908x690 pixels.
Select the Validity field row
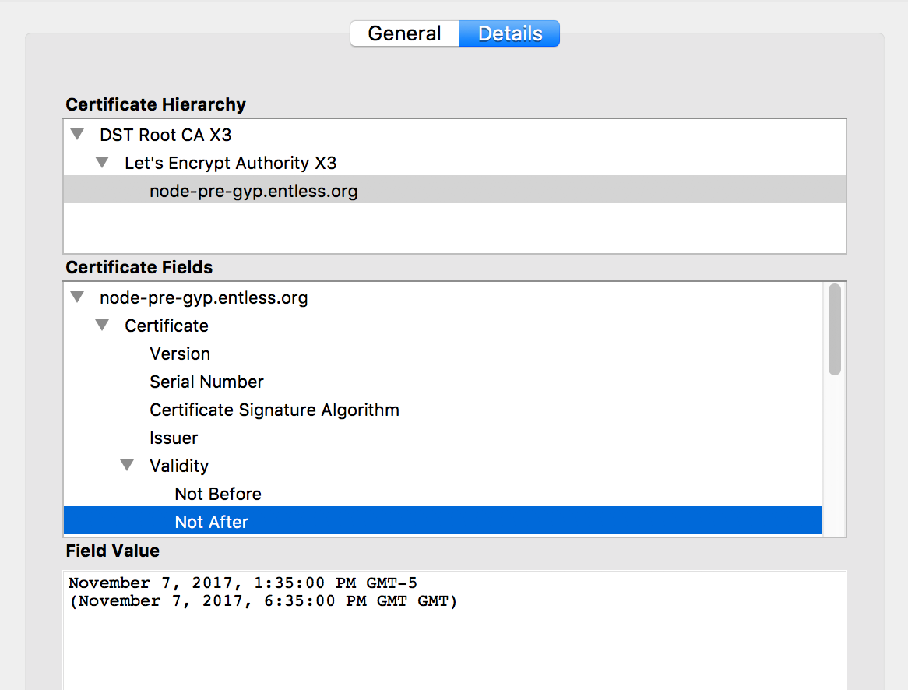[443, 466]
